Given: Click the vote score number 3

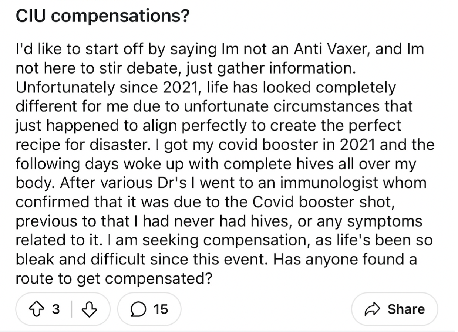Looking at the screenshot, I should 55,309.
